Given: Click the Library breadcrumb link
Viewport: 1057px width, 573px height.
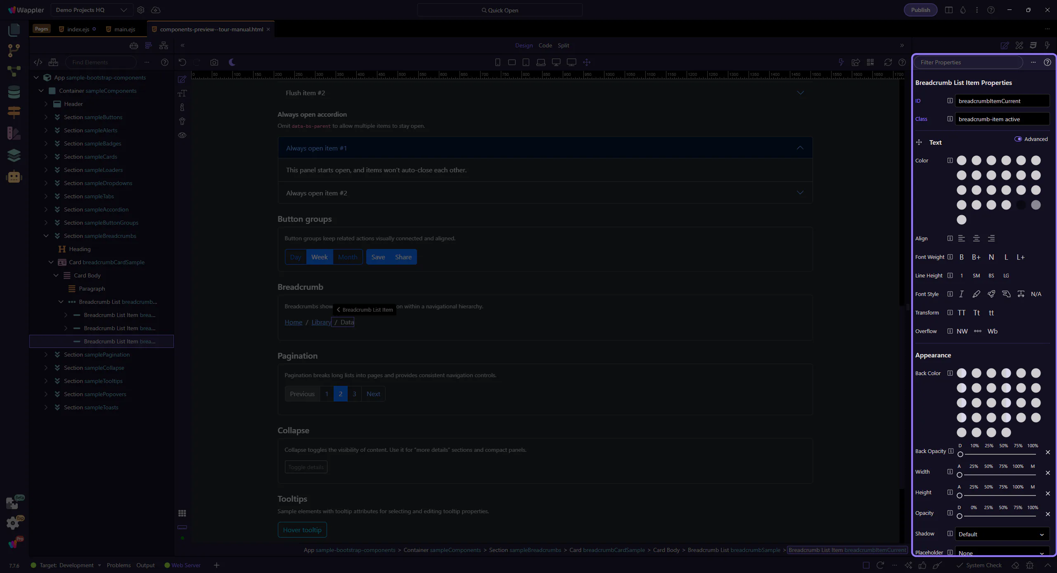Looking at the screenshot, I should pos(321,322).
